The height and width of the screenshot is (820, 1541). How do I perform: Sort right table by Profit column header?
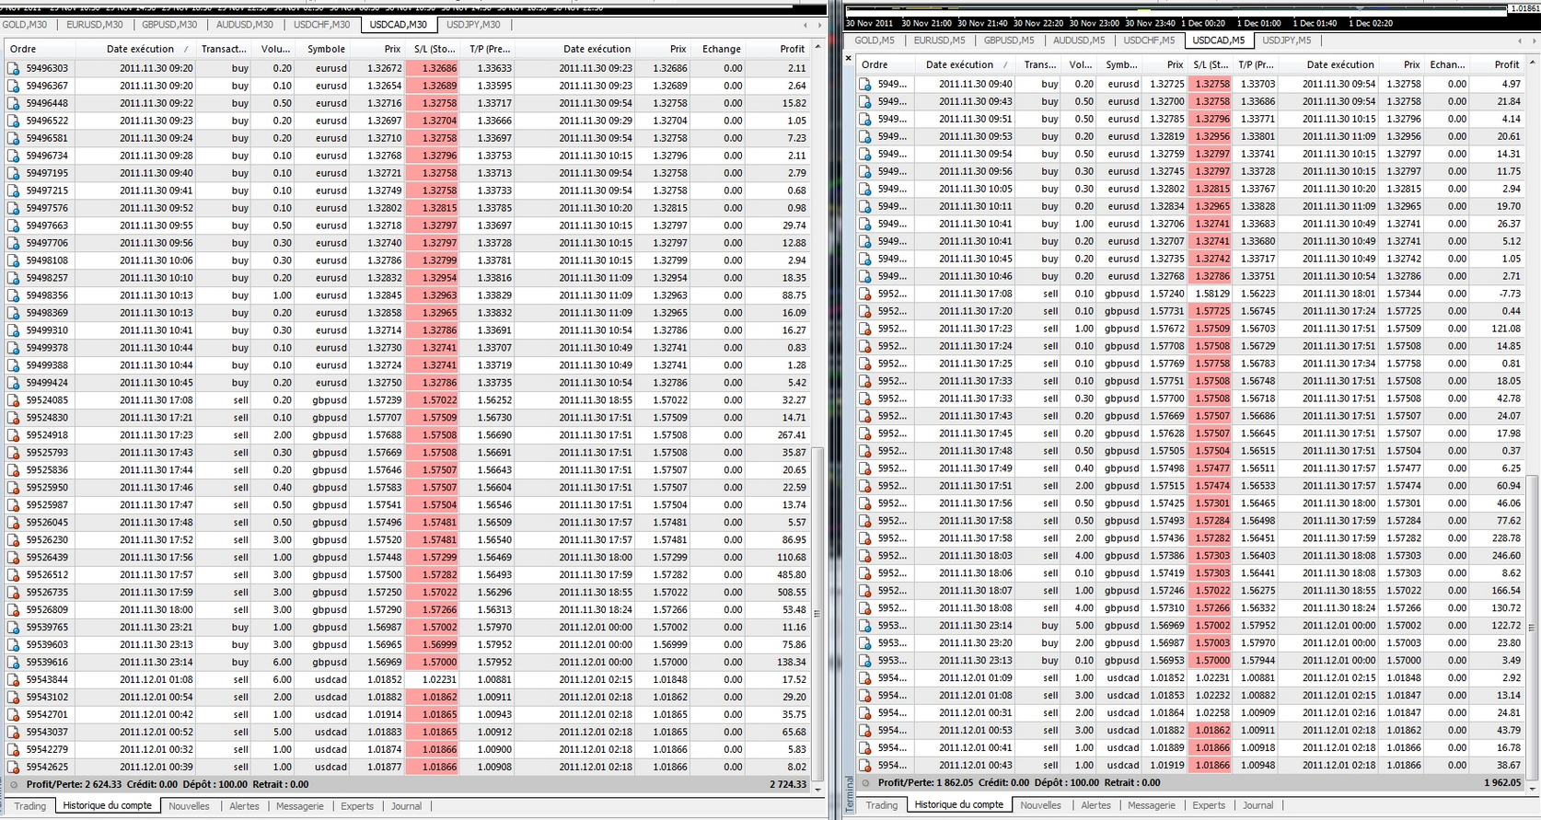pyautogui.click(x=1507, y=64)
